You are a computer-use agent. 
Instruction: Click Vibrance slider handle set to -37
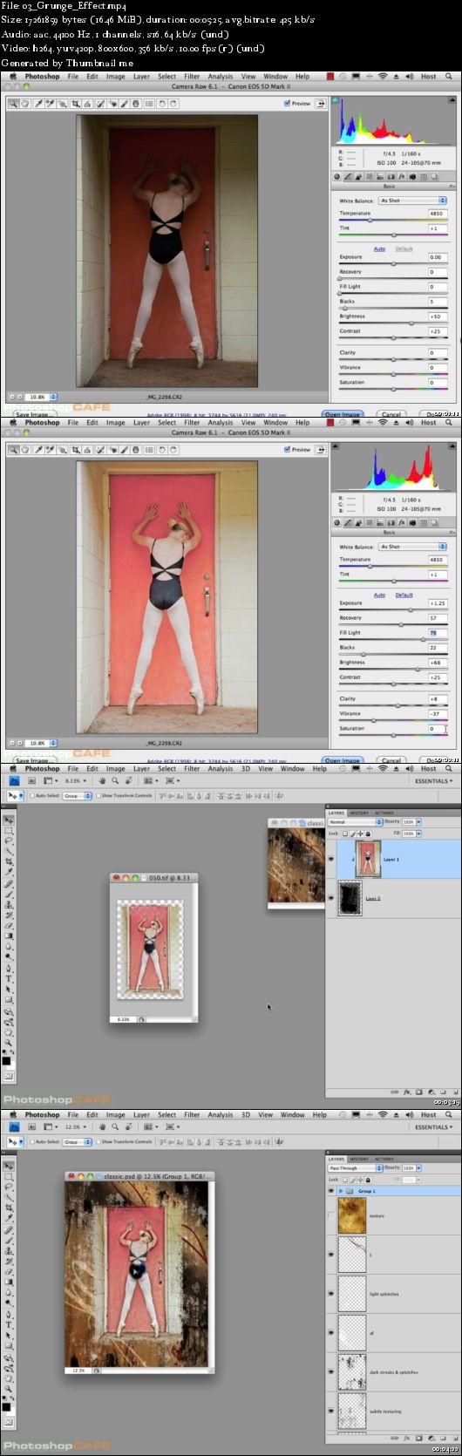374,719
